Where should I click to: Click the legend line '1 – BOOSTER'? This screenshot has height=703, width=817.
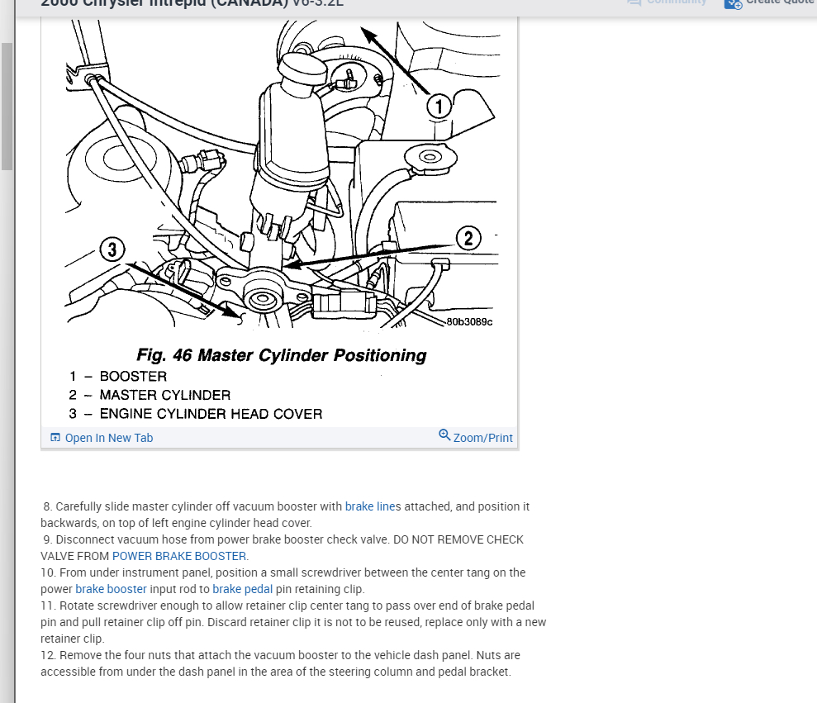coord(118,376)
